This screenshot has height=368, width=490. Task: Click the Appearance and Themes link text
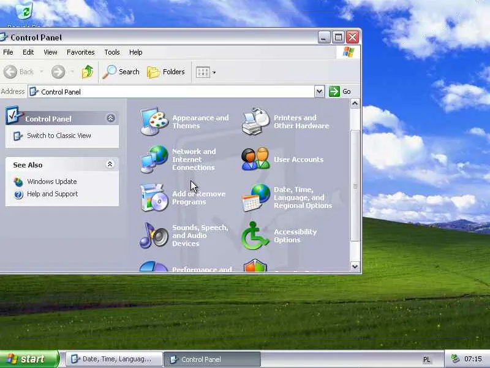(x=200, y=121)
